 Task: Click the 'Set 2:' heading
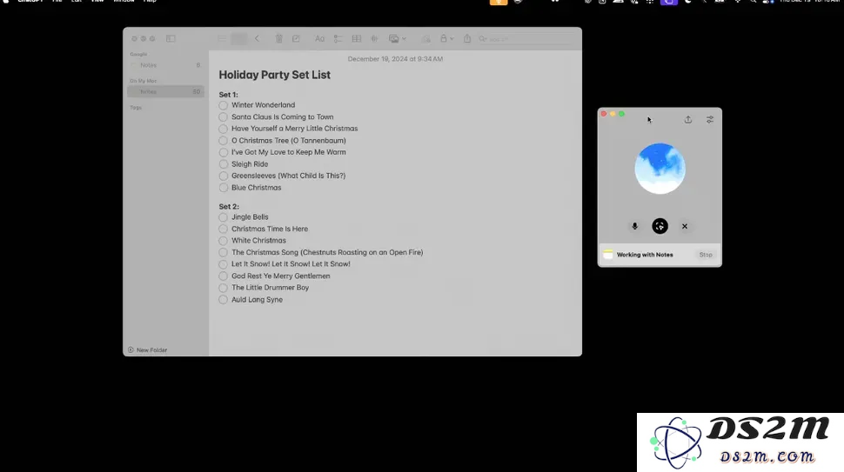coord(229,206)
